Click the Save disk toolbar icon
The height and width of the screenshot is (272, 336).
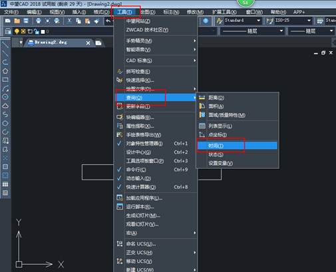(x=26, y=21)
